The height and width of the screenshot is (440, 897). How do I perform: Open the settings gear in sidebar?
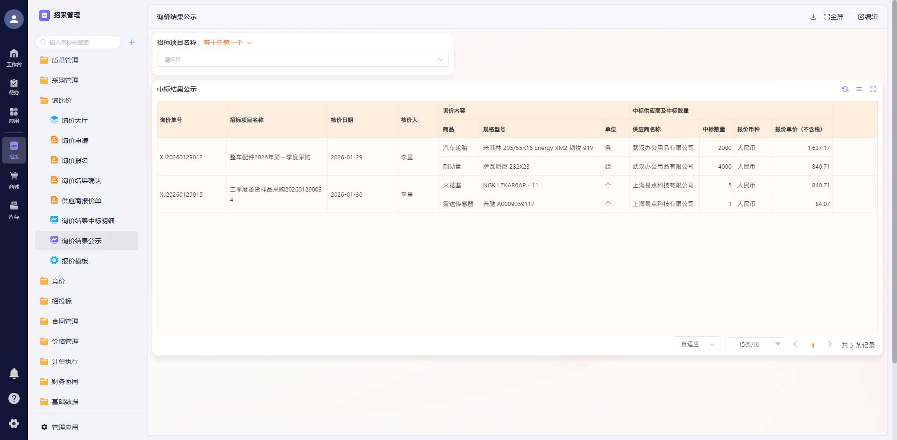click(x=14, y=423)
